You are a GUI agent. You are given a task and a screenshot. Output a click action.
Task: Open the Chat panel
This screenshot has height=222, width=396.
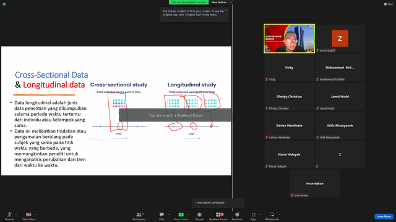[x=161, y=216]
